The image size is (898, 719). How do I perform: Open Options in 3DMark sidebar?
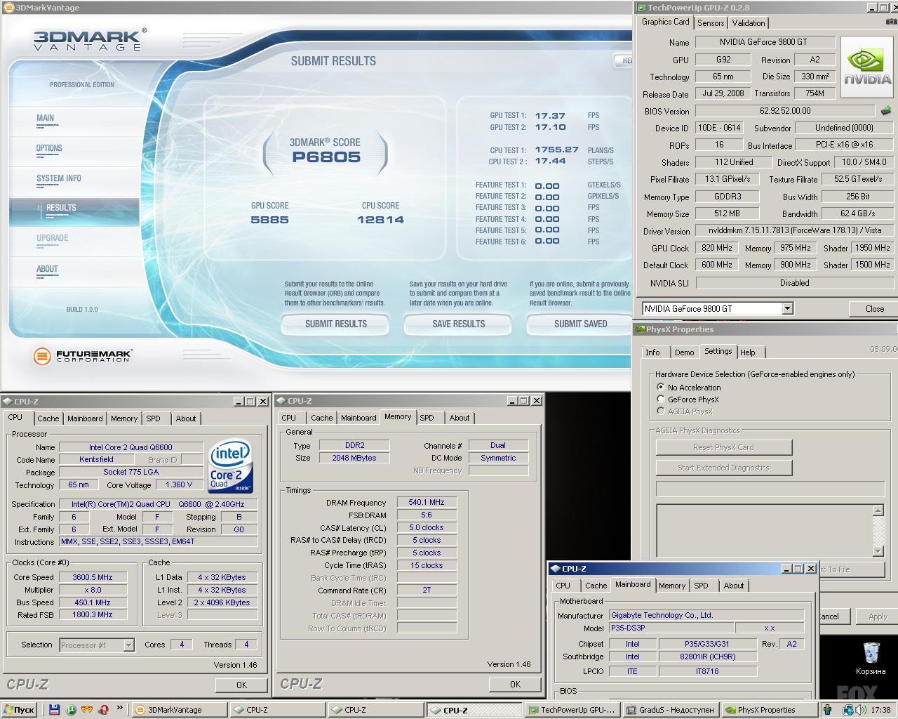point(49,148)
